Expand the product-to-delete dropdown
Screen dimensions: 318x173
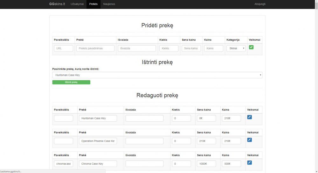pos(157,75)
